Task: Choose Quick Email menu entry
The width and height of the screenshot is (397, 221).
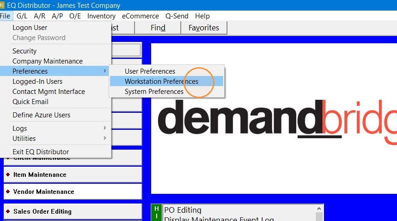Action: click(x=56, y=101)
